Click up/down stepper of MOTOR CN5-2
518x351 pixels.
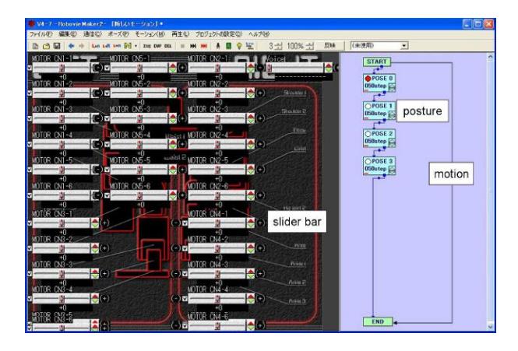[x=172, y=93]
